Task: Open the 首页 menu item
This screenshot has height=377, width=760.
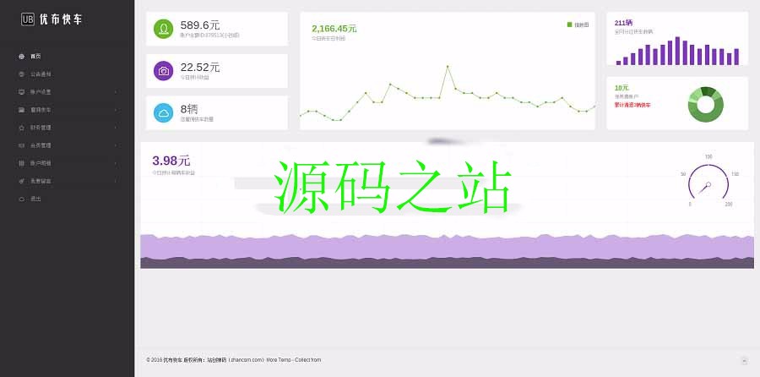Action: [35, 57]
